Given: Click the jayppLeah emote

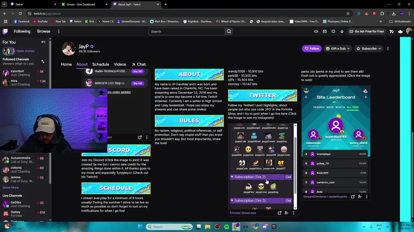Looking at the screenshot, I should (x=269, y=164).
